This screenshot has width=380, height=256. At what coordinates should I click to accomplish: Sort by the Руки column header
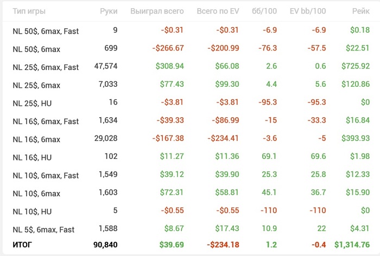pyautogui.click(x=108, y=11)
